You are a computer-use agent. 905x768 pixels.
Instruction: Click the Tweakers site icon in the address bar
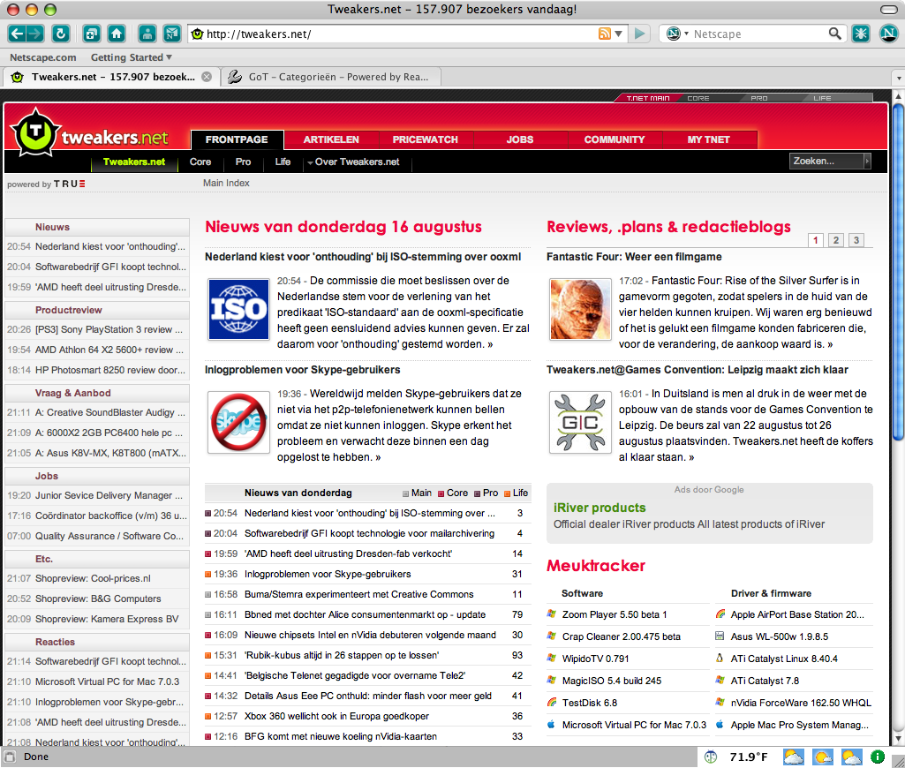tap(197, 34)
